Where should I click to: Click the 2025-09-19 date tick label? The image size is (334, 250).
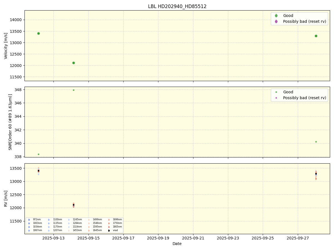coord(158,238)
